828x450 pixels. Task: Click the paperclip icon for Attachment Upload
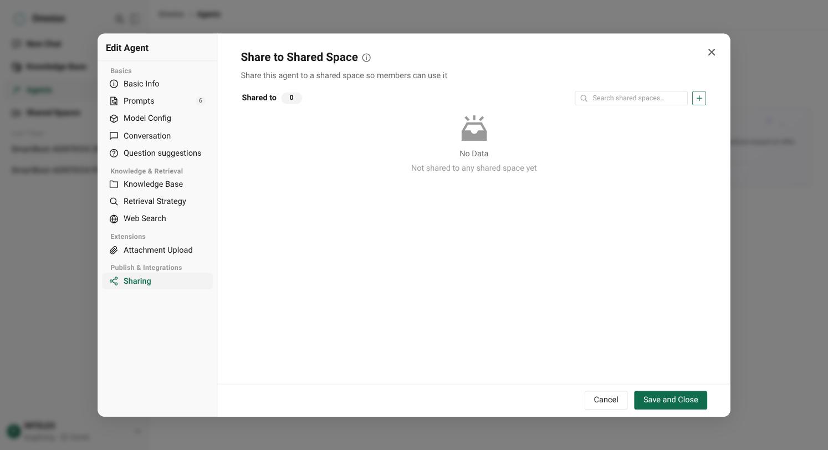coord(114,250)
